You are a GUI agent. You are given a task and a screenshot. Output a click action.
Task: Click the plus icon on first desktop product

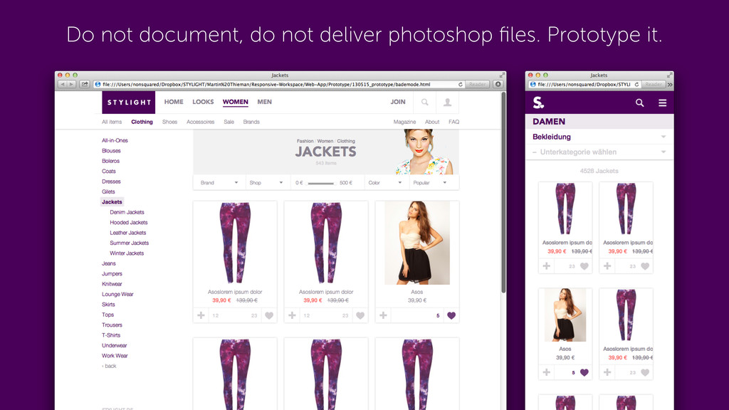click(x=201, y=315)
